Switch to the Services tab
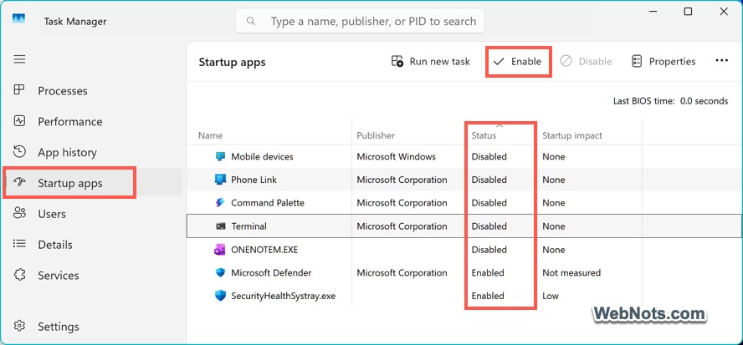This screenshot has width=743, height=345. 93,276
